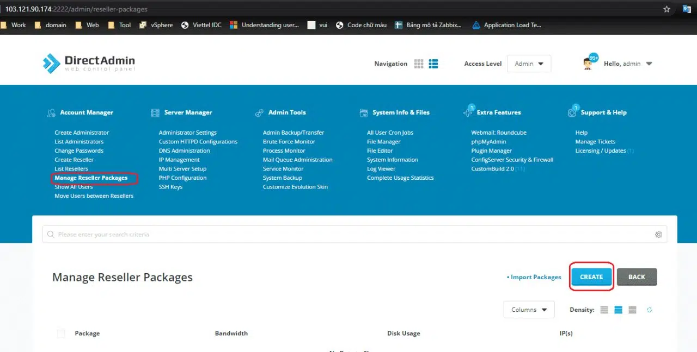This screenshot has width=697, height=352.
Task: Select compact density icon
Action: 604,310
